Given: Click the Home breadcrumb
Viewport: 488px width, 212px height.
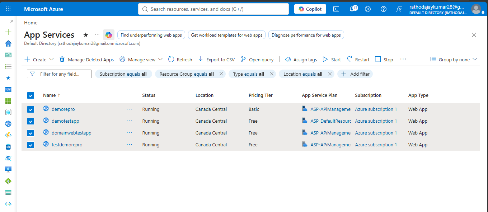Looking at the screenshot, I should coord(31,23).
